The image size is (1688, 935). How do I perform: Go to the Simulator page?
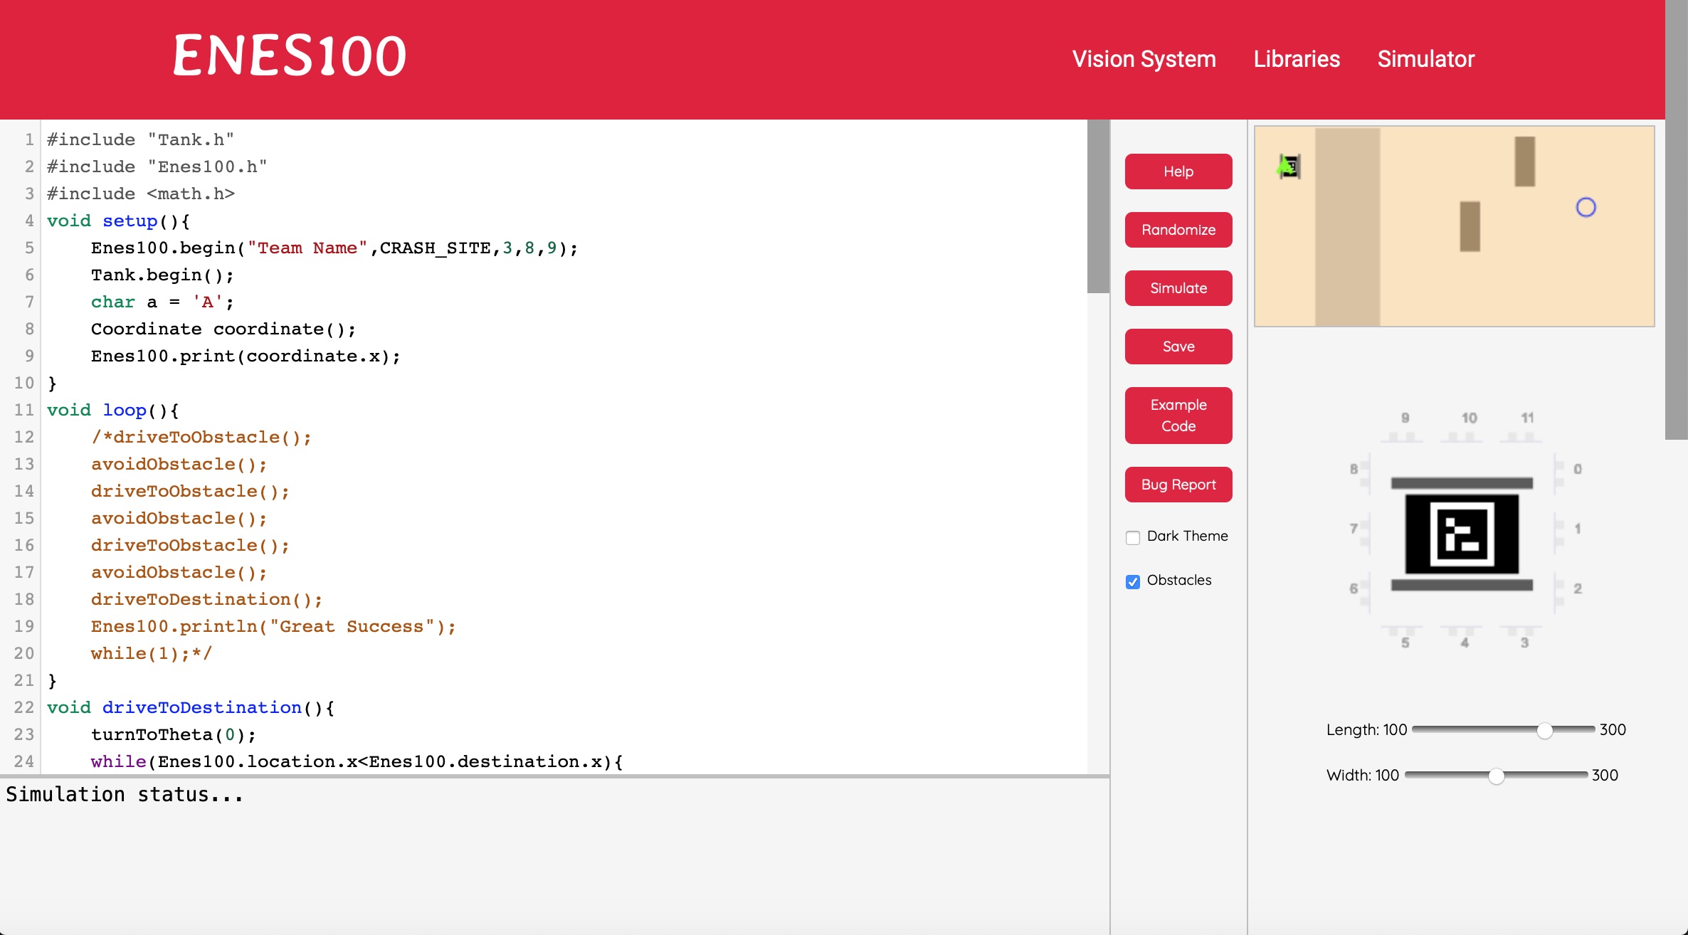click(x=1425, y=59)
